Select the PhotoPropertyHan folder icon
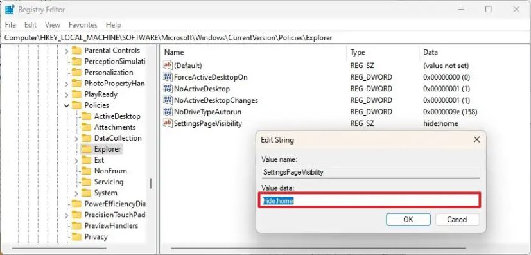Image resolution: width=531 pixels, height=255 pixels. click(x=77, y=84)
